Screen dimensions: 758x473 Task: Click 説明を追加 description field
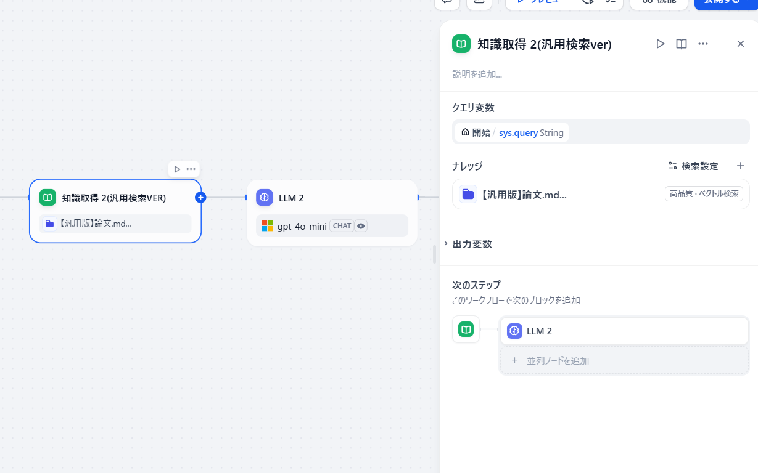(x=477, y=75)
